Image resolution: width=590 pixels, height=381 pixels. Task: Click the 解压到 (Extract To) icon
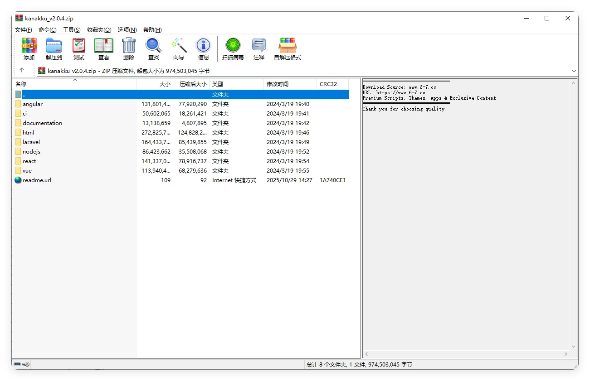pos(54,48)
